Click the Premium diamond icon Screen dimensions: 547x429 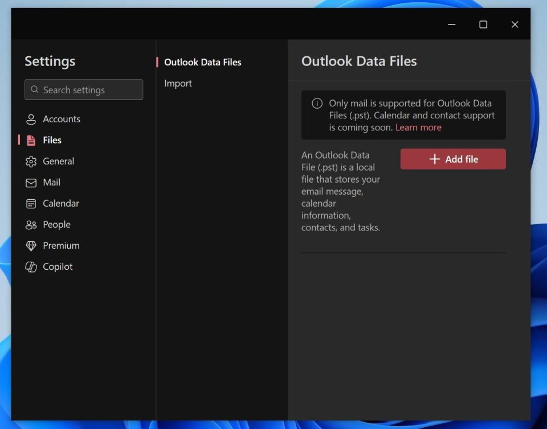31,246
